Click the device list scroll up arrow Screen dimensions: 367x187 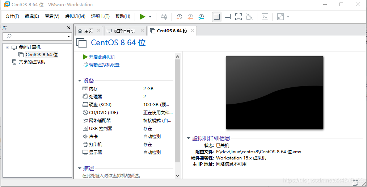pyautogui.click(x=177, y=57)
